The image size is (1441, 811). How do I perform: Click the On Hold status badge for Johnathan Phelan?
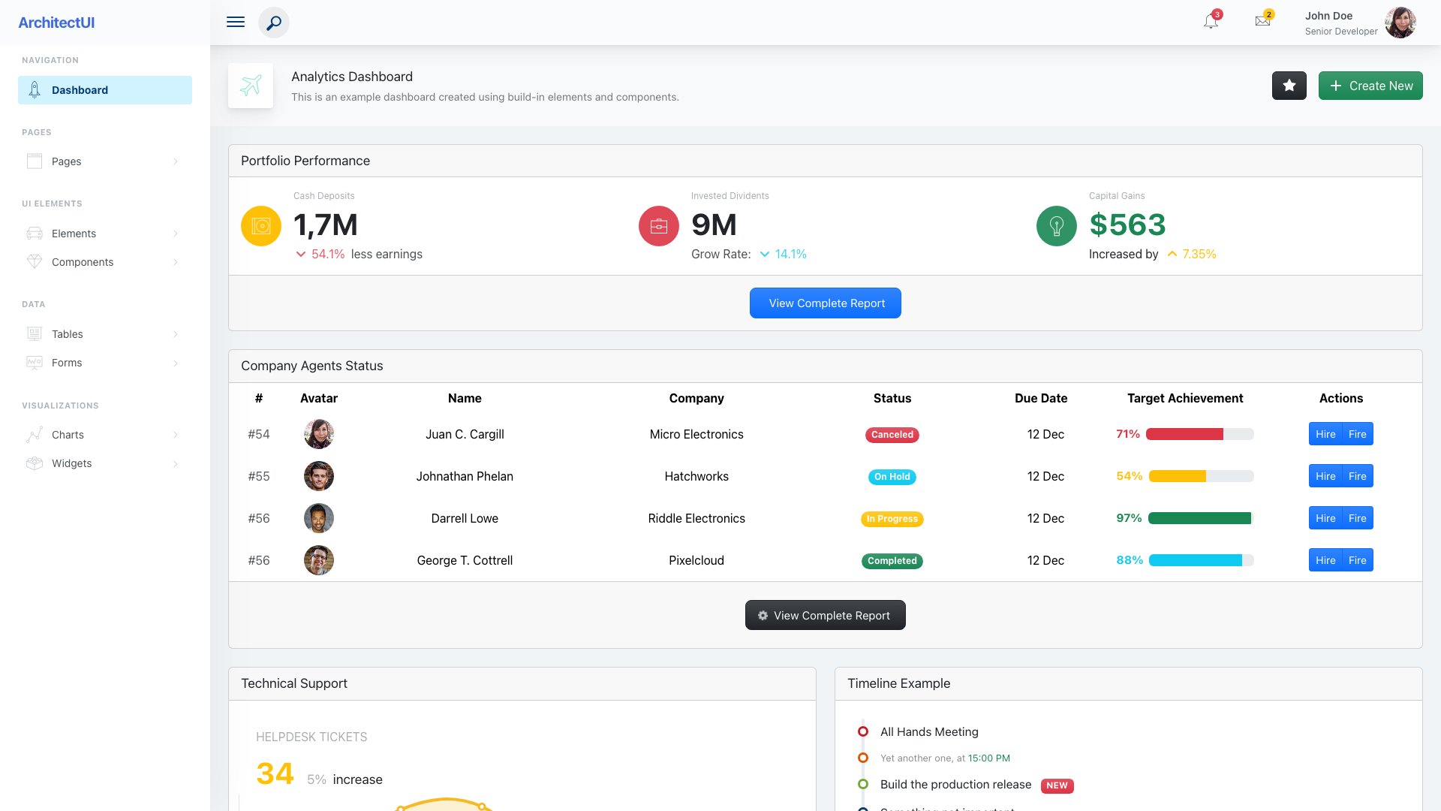coord(892,476)
